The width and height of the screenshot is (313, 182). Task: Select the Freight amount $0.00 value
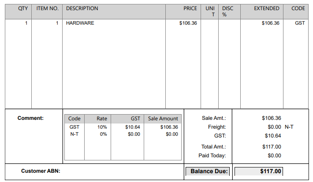[x=274, y=127]
